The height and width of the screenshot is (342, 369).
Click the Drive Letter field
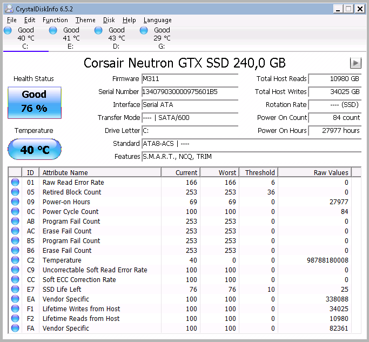coord(190,131)
